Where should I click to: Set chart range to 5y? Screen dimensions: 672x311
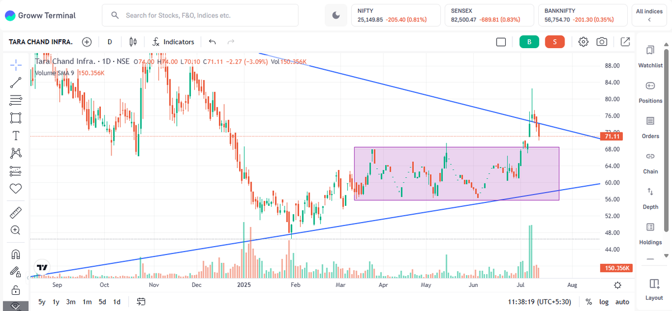(x=42, y=301)
